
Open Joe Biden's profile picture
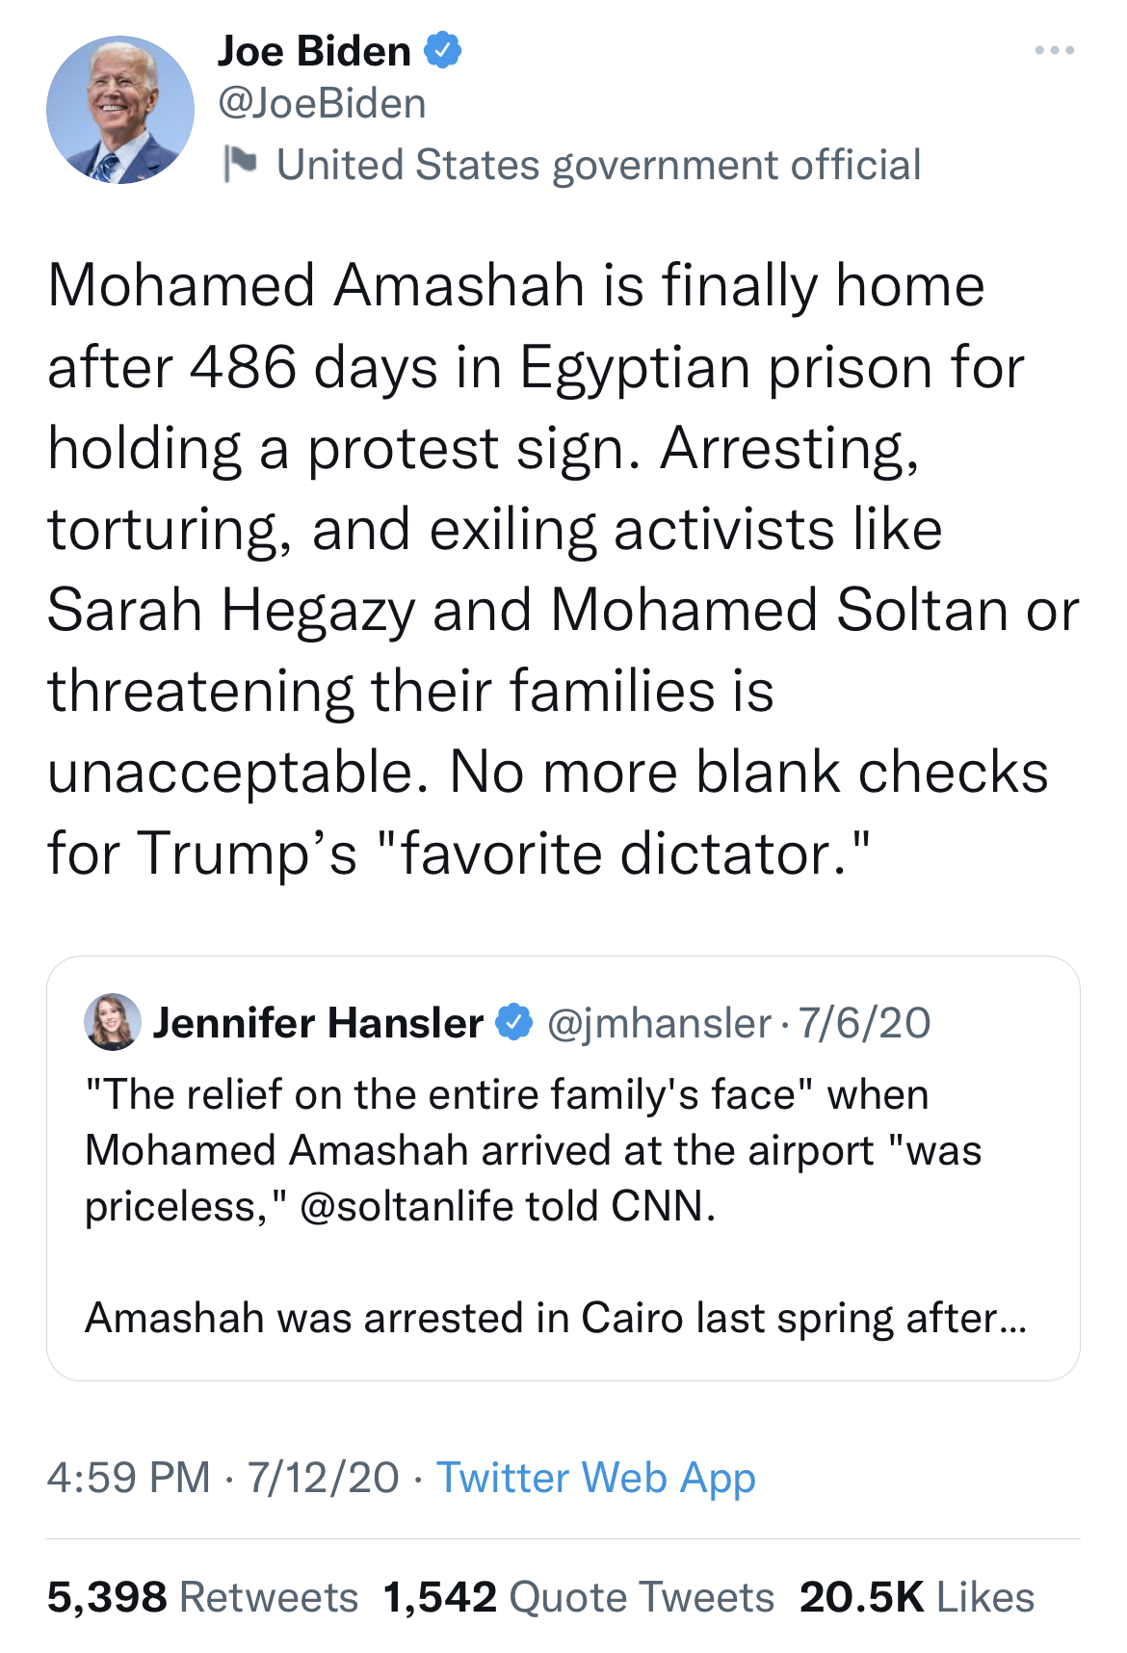tap(120, 110)
